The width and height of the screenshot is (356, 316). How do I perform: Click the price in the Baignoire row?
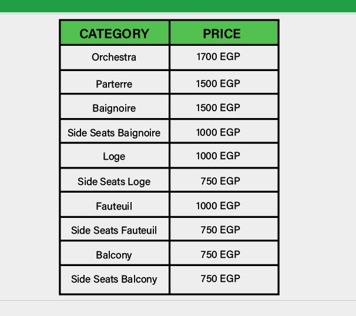tap(219, 107)
